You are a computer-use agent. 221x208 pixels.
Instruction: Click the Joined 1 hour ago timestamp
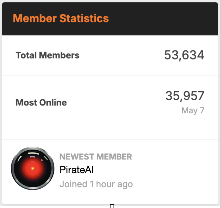click(x=96, y=184)
